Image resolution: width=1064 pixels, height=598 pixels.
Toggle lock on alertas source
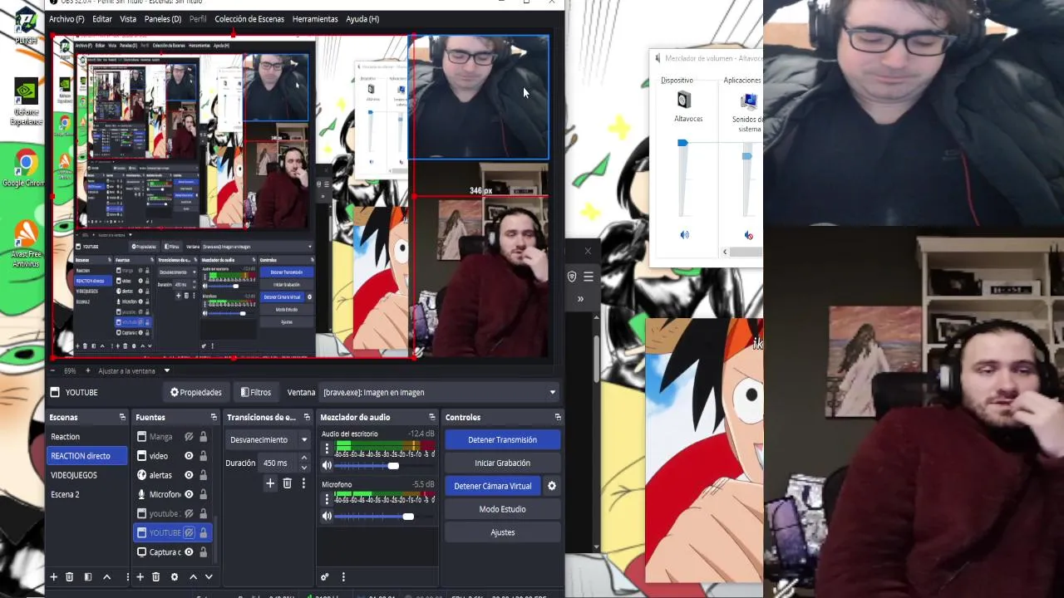click(203, 475)
